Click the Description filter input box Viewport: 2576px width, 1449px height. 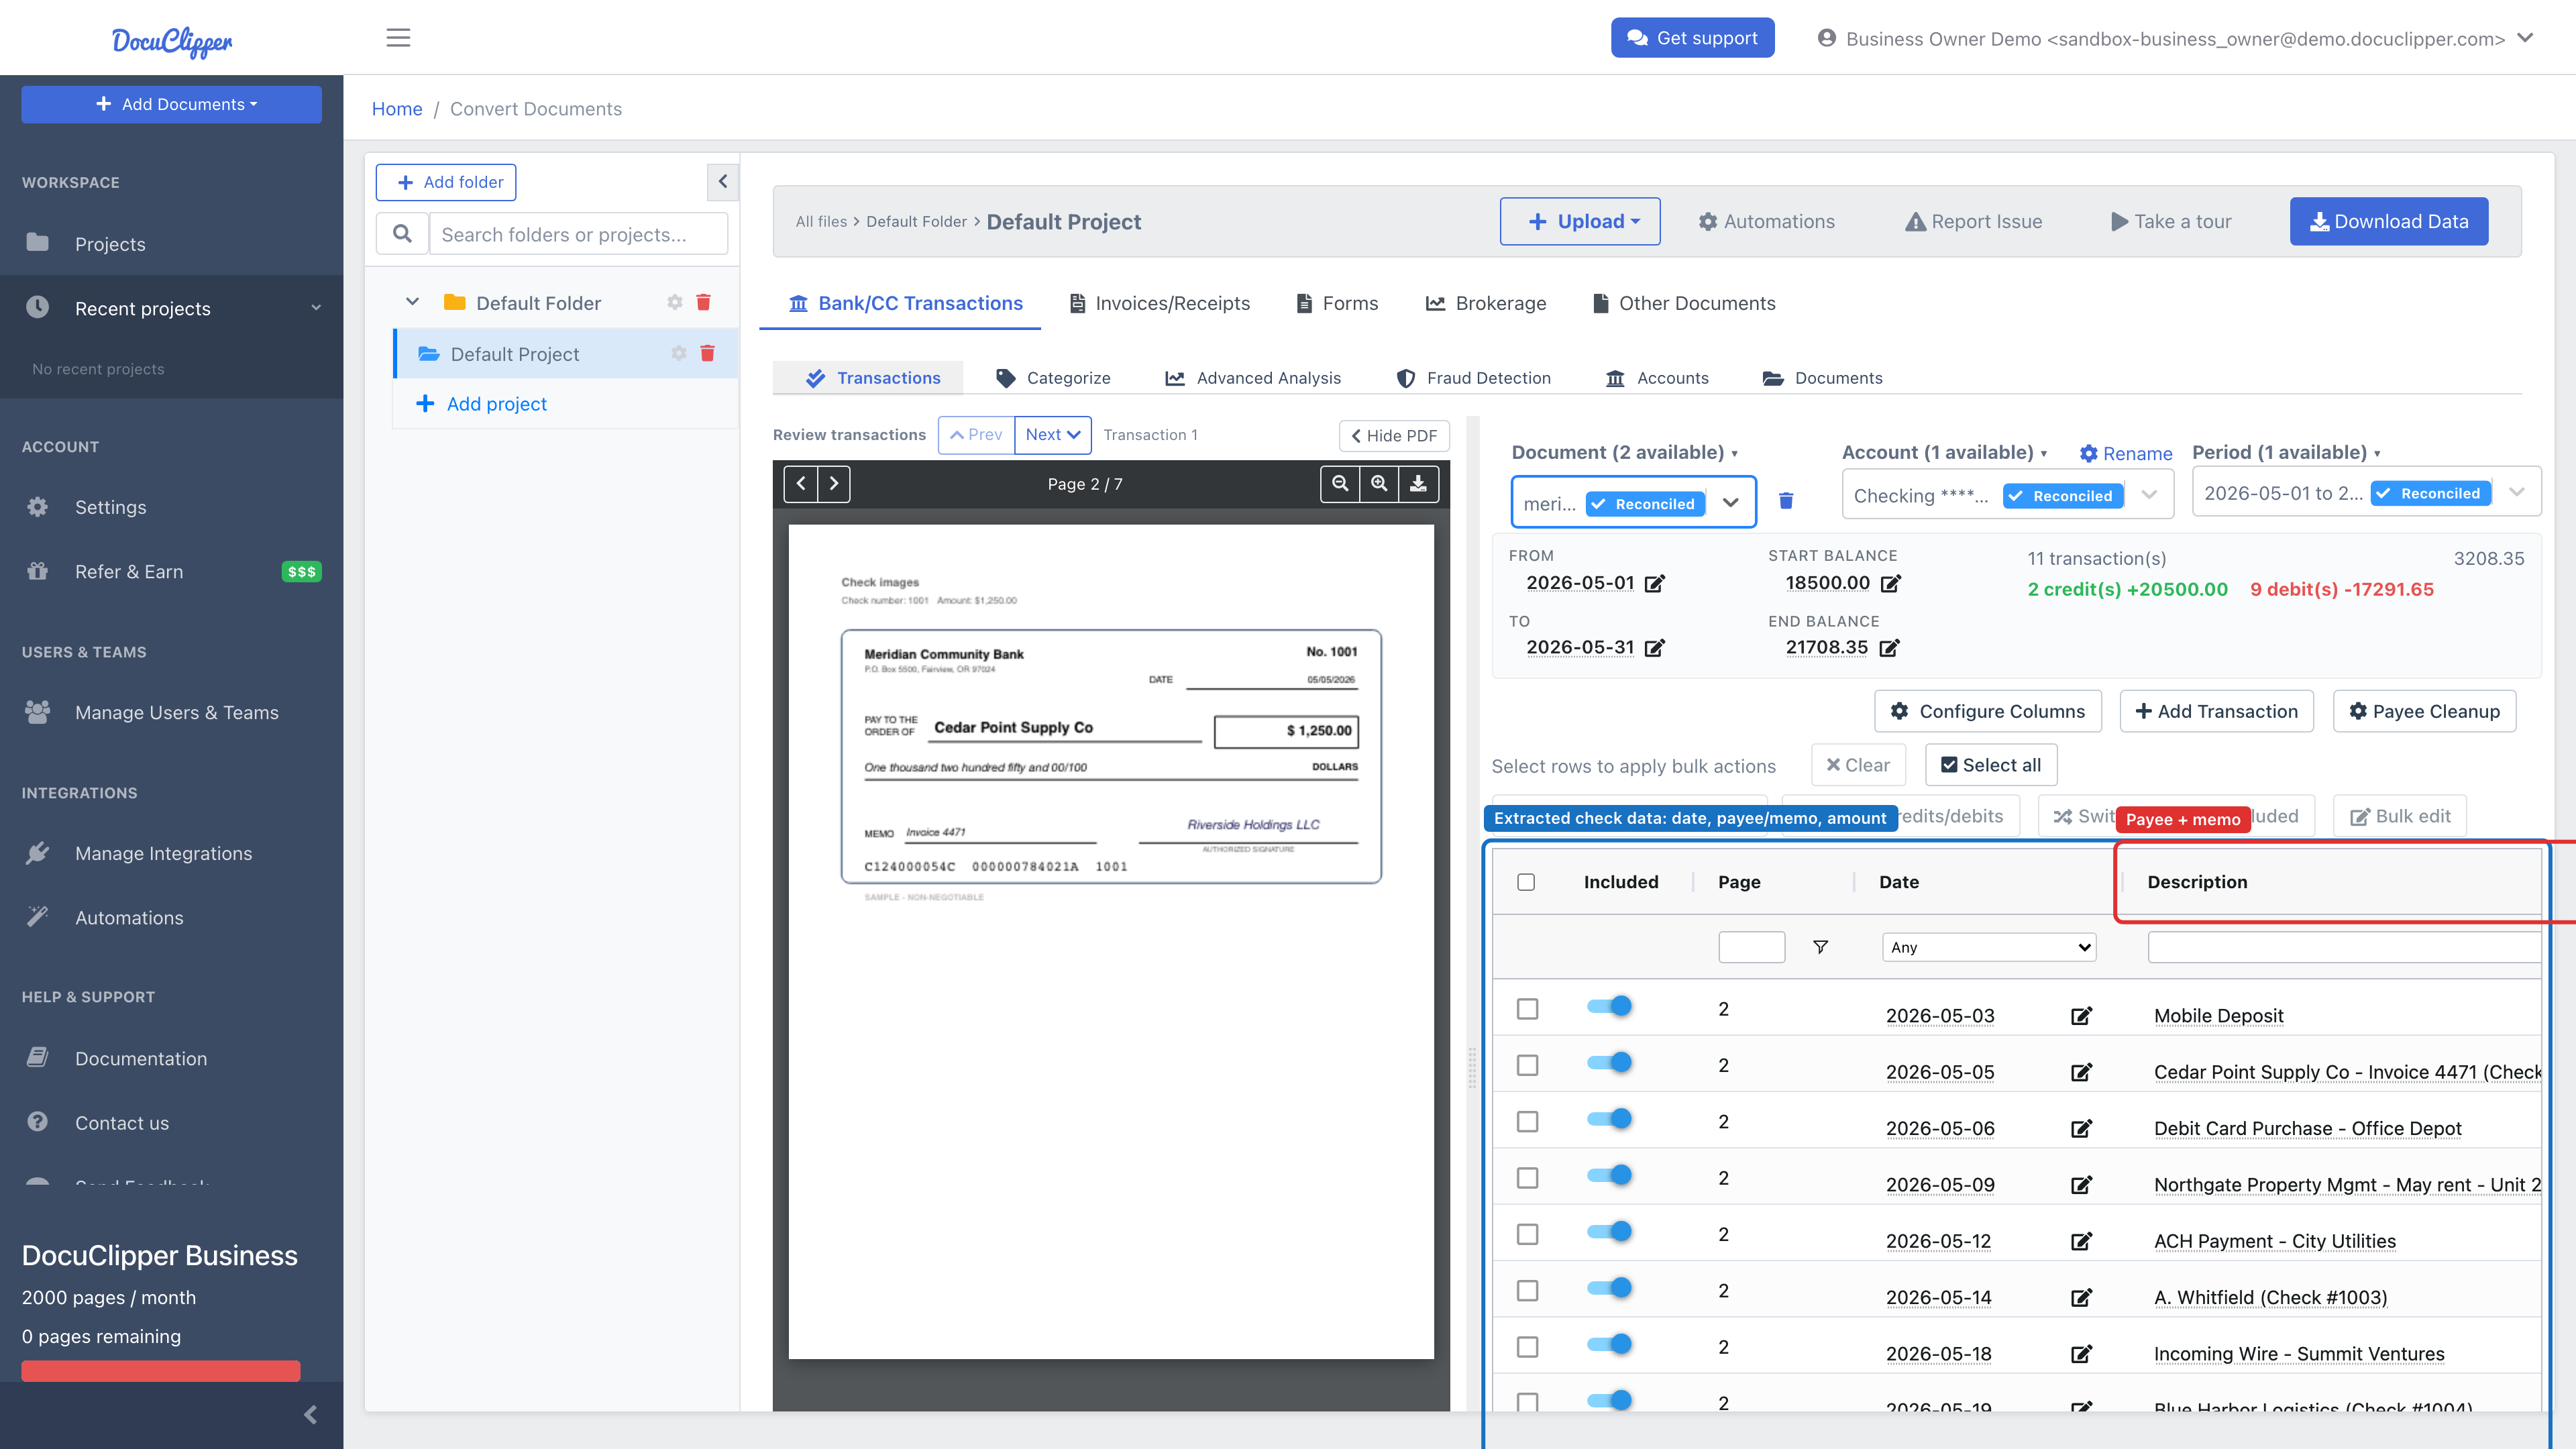click(x=2344, y=947)
